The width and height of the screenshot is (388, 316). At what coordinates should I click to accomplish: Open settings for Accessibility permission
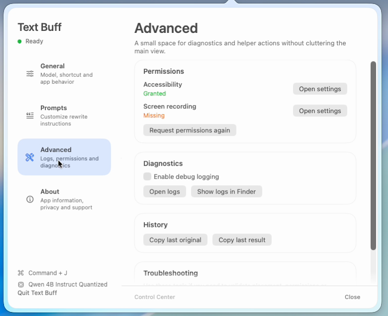coord(320,89)
